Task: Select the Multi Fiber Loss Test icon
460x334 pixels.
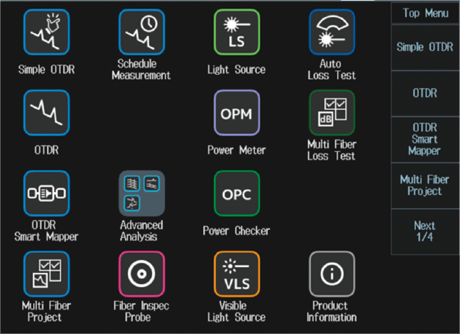Action: pyautogui.click(x=332, y=113)
